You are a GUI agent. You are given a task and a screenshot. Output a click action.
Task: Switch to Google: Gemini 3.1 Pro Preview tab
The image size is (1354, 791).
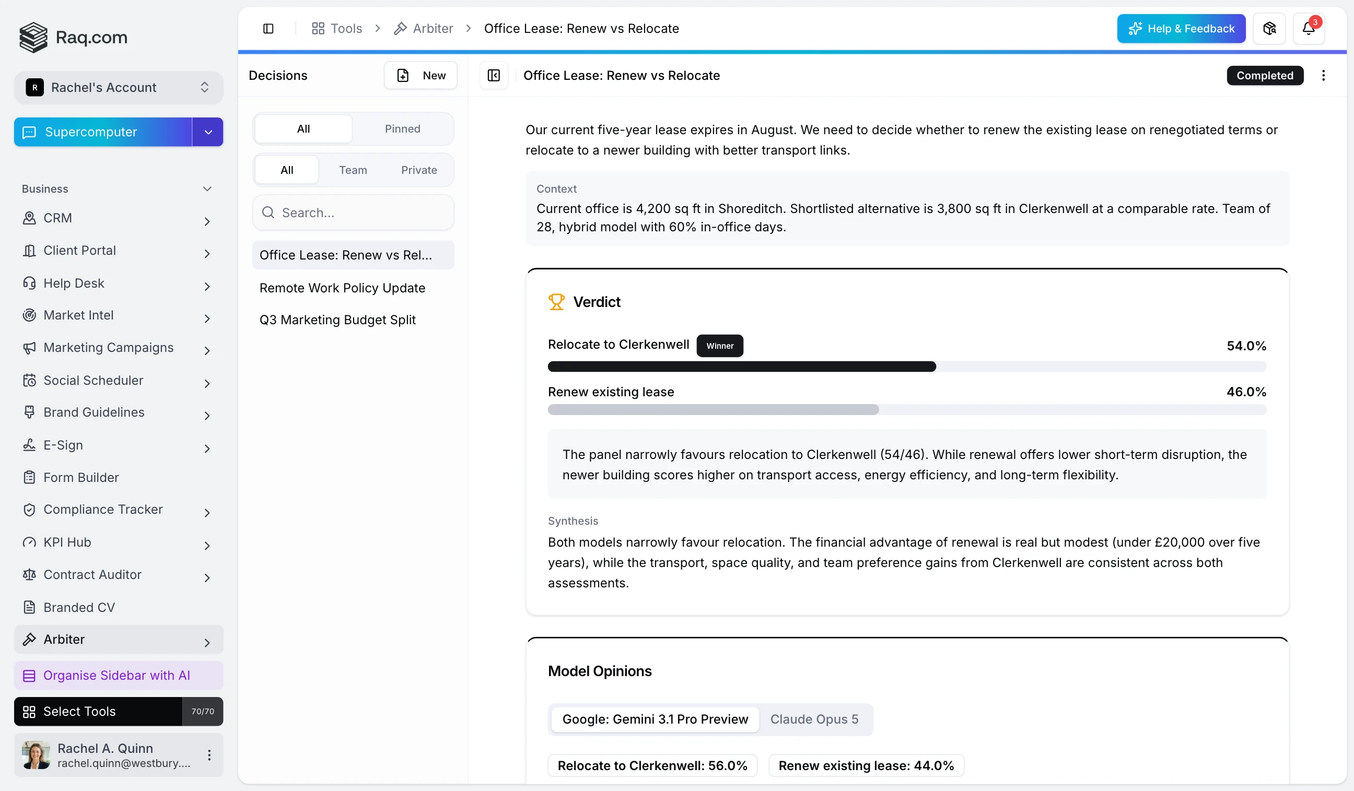point(655,719)
